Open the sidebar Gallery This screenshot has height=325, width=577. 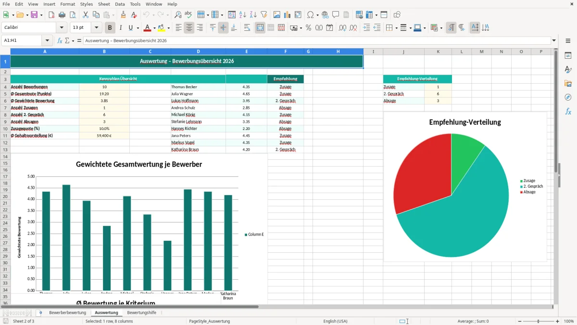(x=568, y=83)
